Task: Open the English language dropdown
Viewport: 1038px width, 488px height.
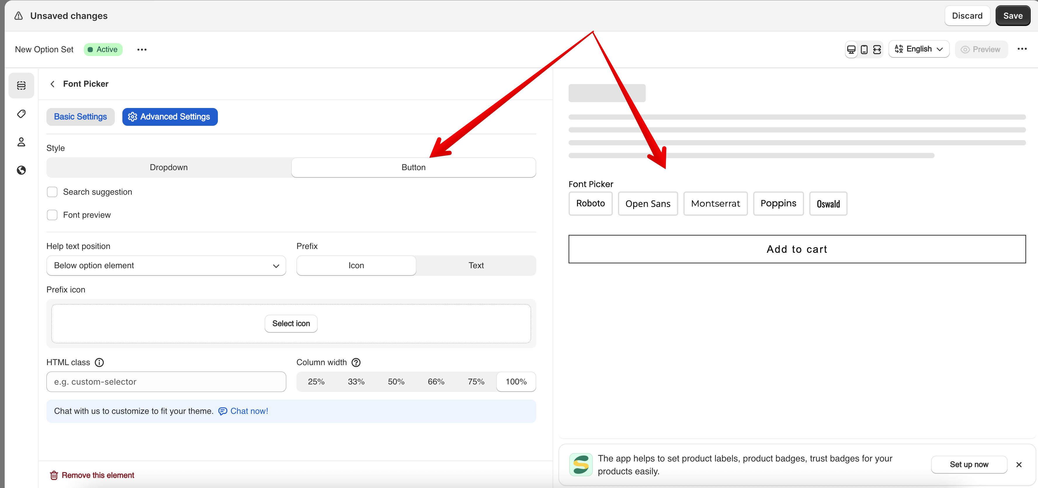Action: 919,49
